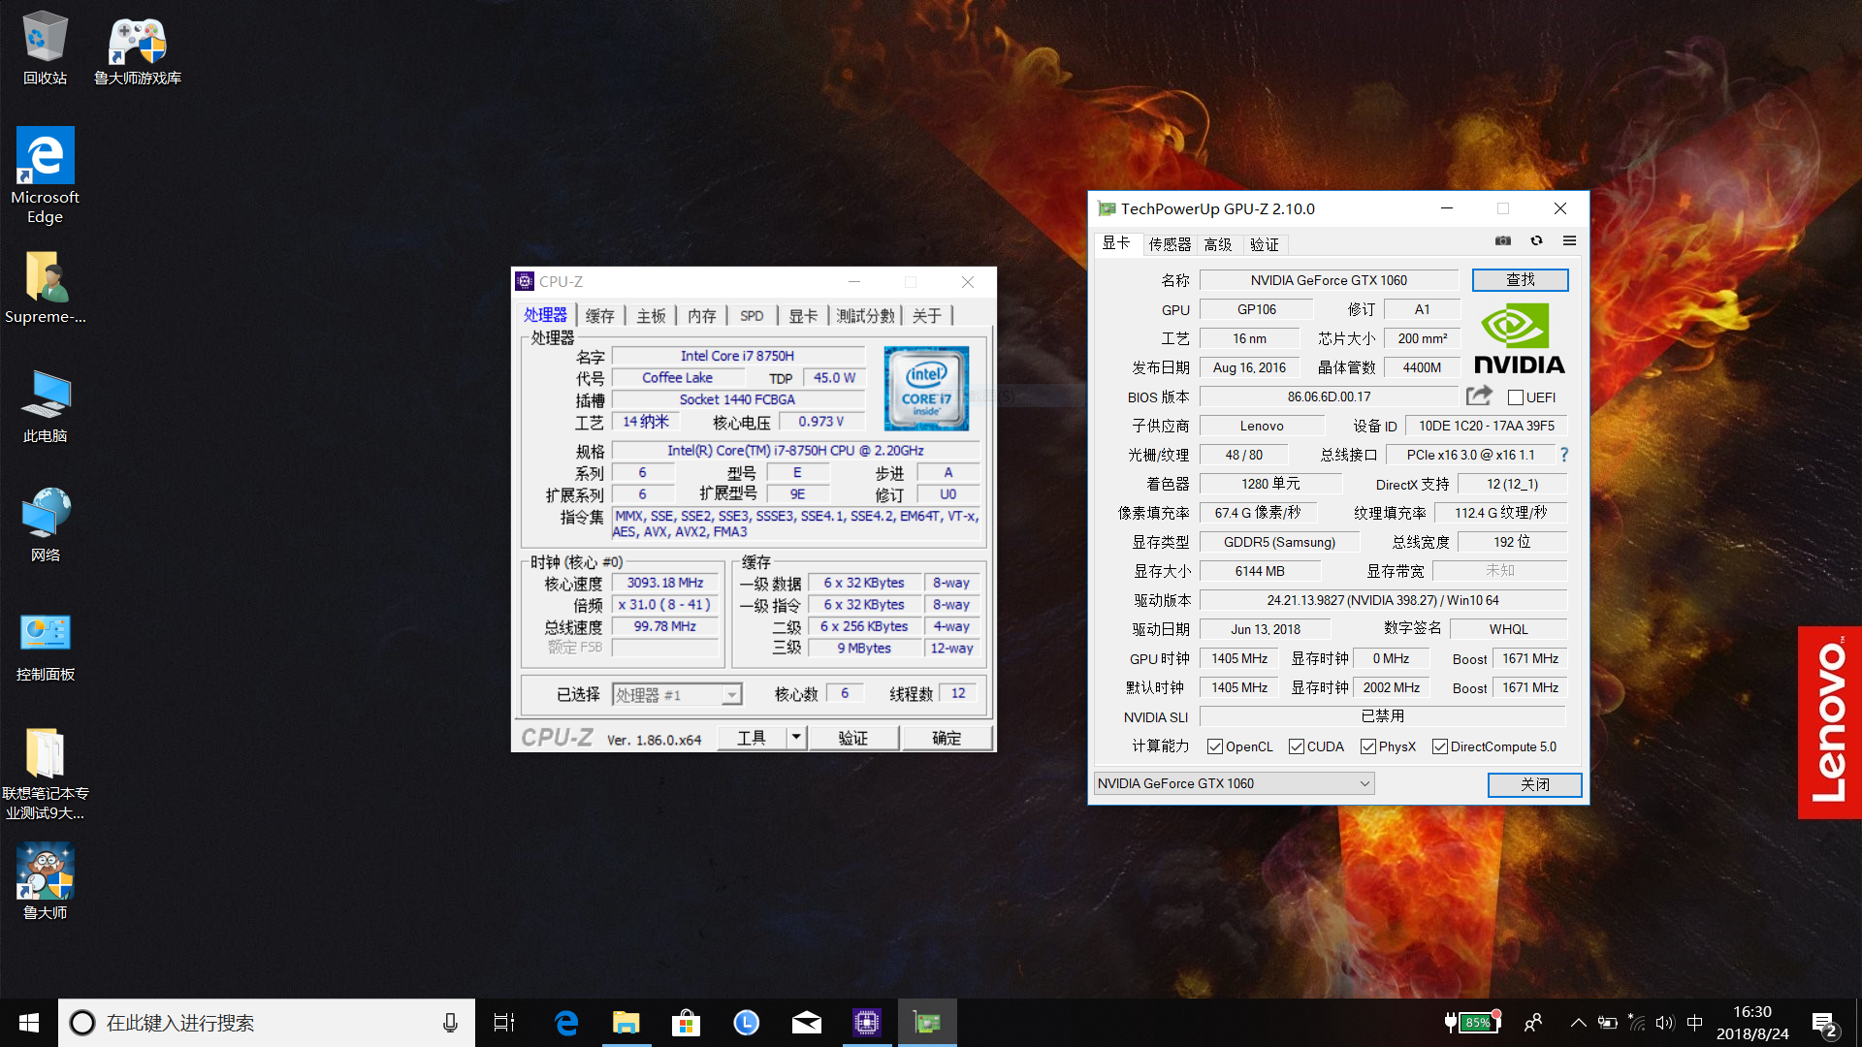1862x1047 pixels.
Task: Toggle the CUDA checkbox
Action: coord(1296,746)
